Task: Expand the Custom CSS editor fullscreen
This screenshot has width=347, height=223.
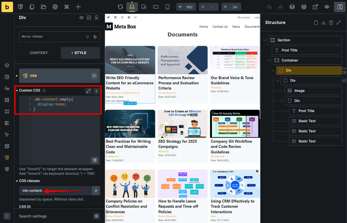Action: point(88,91)
